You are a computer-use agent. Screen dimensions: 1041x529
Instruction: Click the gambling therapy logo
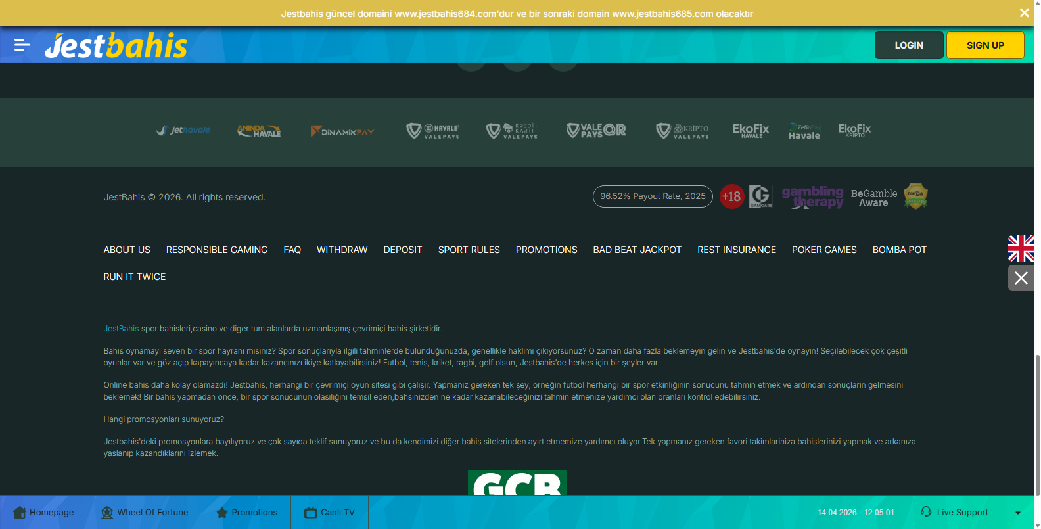point(812,196)
